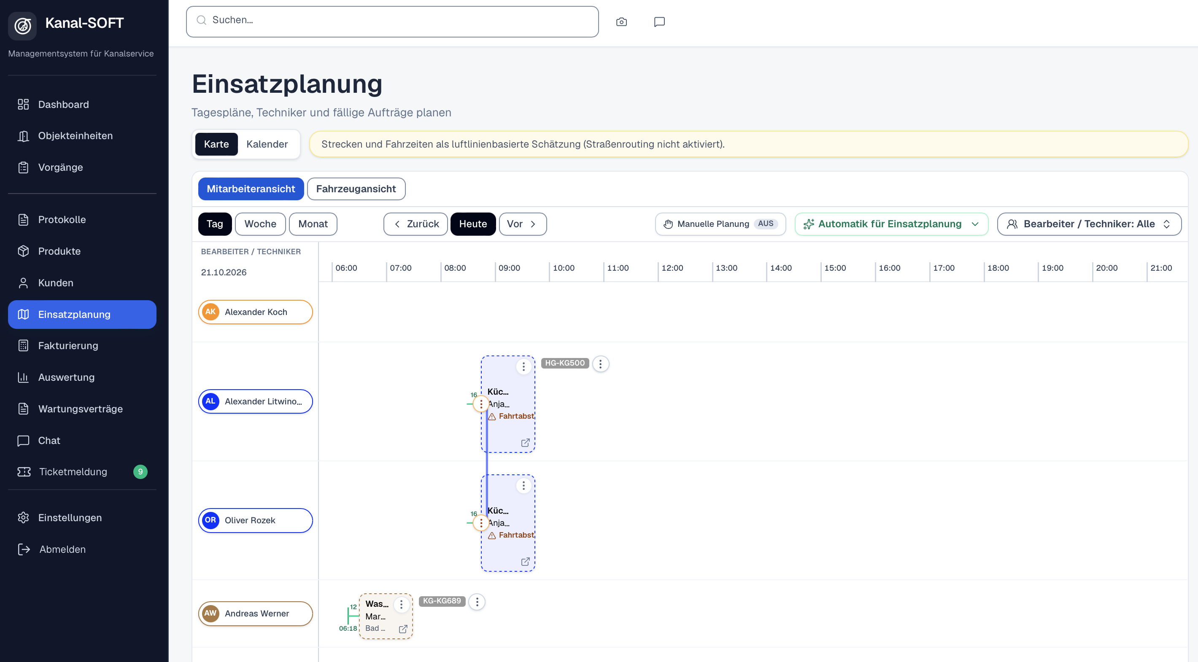Advance with Vor button

coord(523,224)
